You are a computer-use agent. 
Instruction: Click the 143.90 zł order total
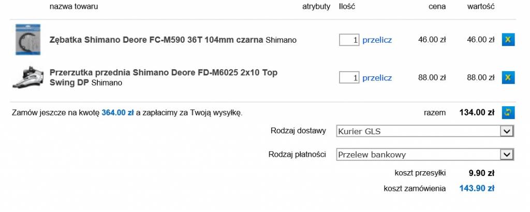477,188
